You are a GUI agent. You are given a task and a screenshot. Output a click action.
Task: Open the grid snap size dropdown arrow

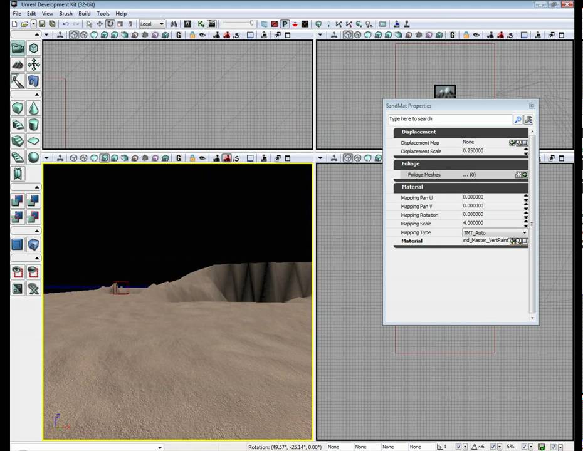(x=465, y=447)
